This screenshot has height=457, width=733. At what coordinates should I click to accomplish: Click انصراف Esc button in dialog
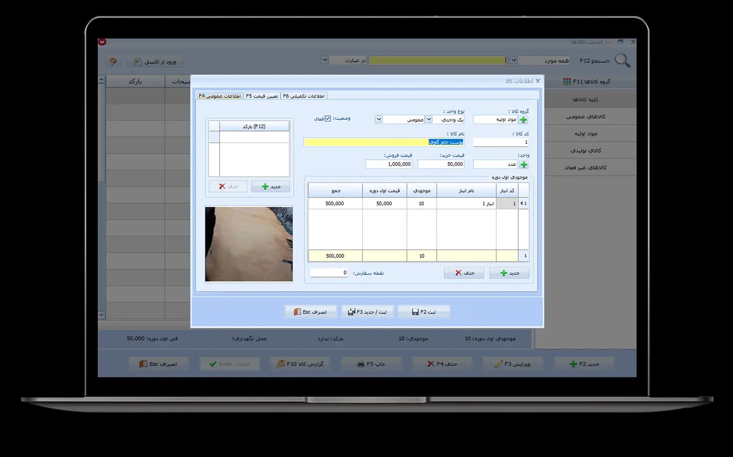[x=310, y=312]
